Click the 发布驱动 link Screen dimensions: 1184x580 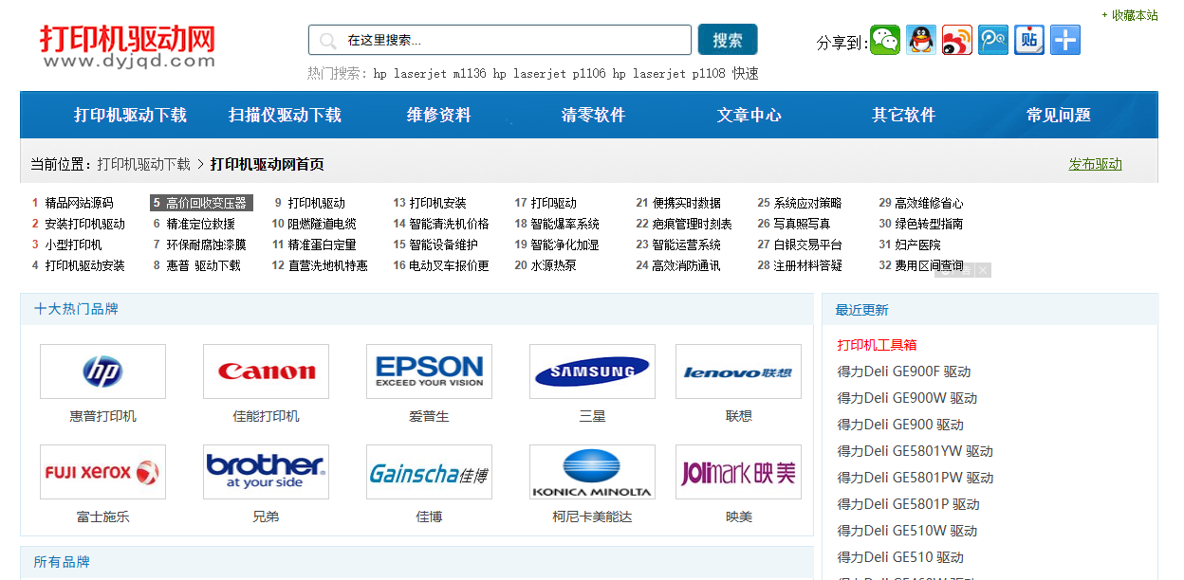pos(1095,164)
